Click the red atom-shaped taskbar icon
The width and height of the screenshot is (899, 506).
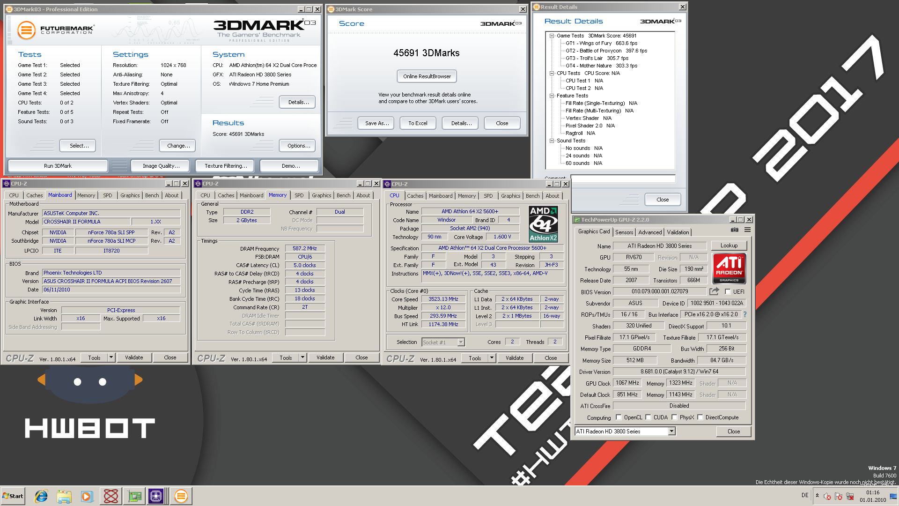[111, 496]
